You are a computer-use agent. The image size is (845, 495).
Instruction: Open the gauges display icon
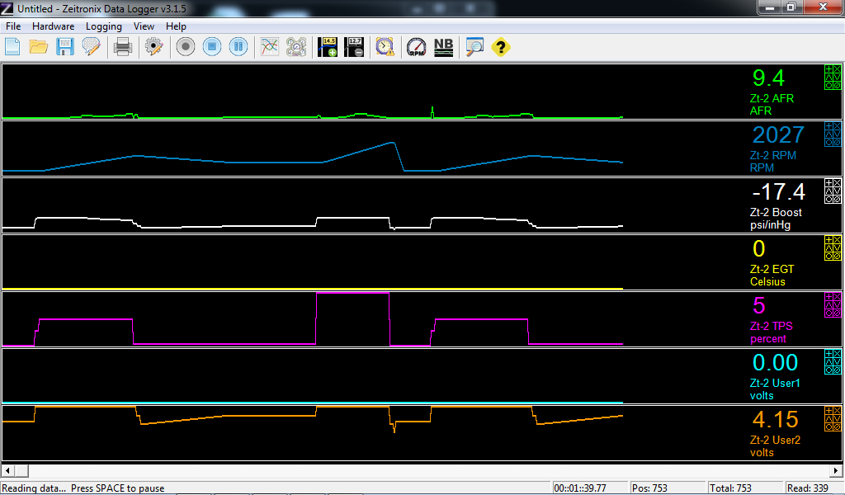coord(295,47)
